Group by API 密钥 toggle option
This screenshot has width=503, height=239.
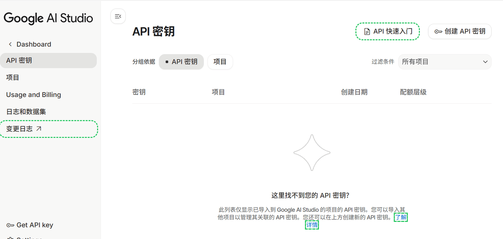pos(181,62)
